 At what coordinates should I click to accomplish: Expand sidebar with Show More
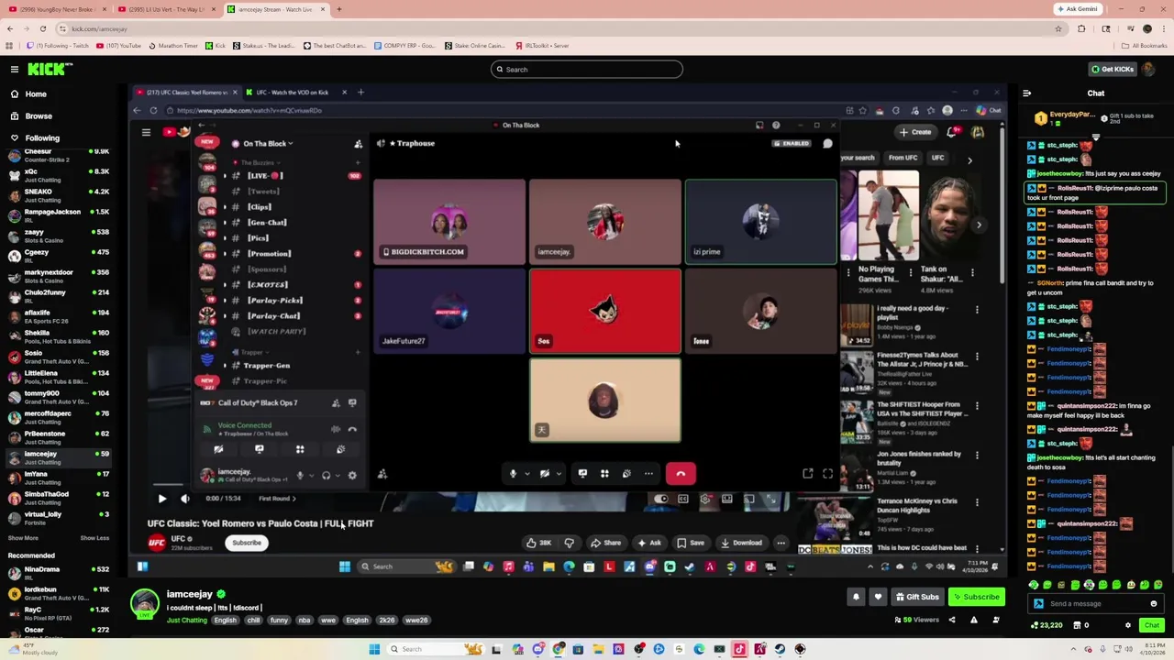23,538
